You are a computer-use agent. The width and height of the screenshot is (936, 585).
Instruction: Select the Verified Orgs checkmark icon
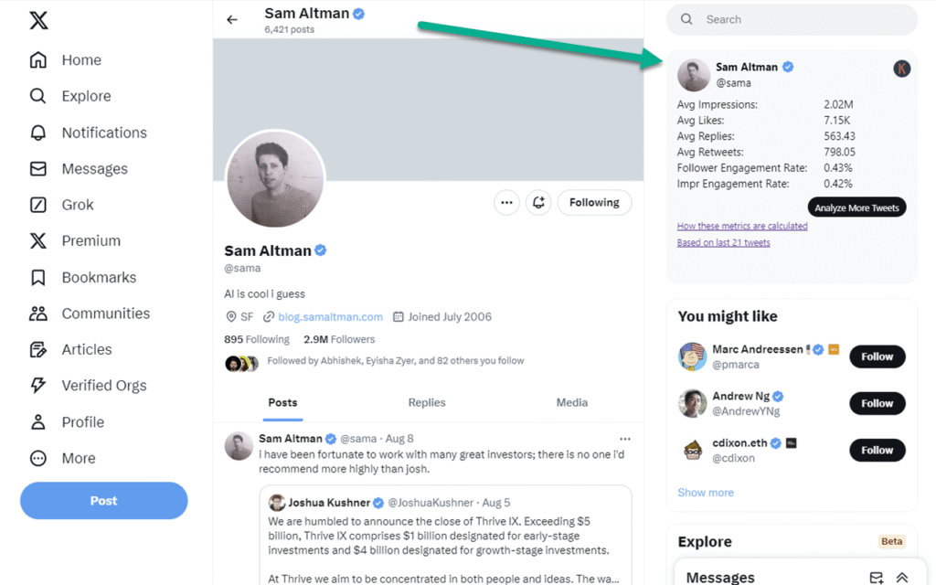coord(39,385)
